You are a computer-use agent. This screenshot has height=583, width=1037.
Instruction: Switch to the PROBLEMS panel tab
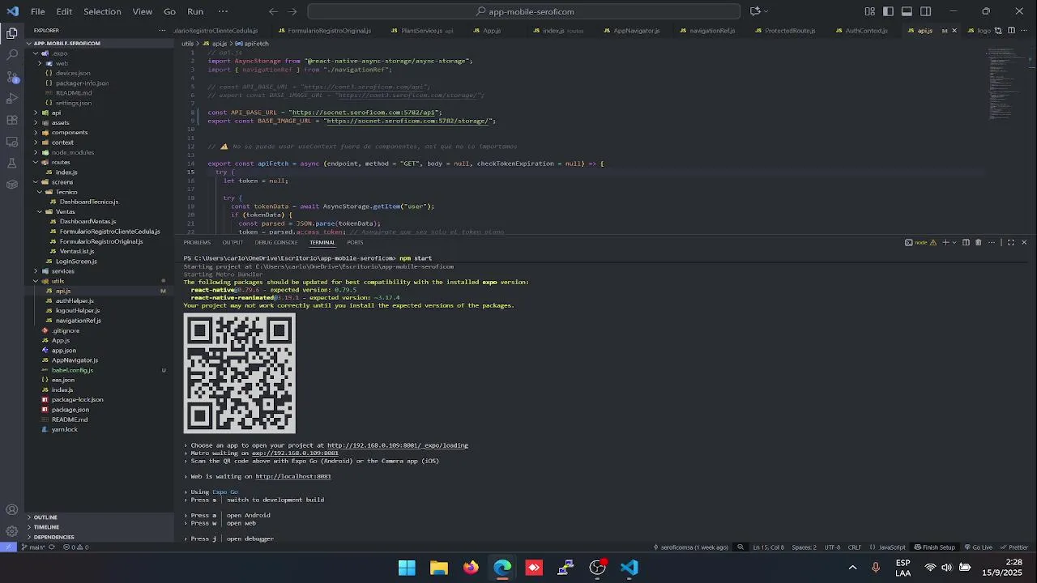pyautogui.click(x=197, y=242)
